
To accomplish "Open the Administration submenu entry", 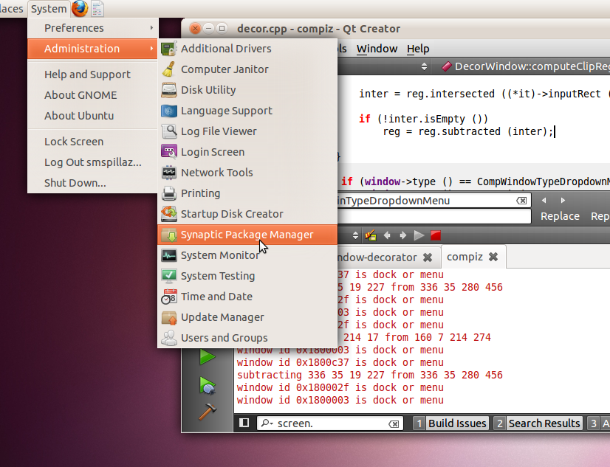I will (92, 49).
